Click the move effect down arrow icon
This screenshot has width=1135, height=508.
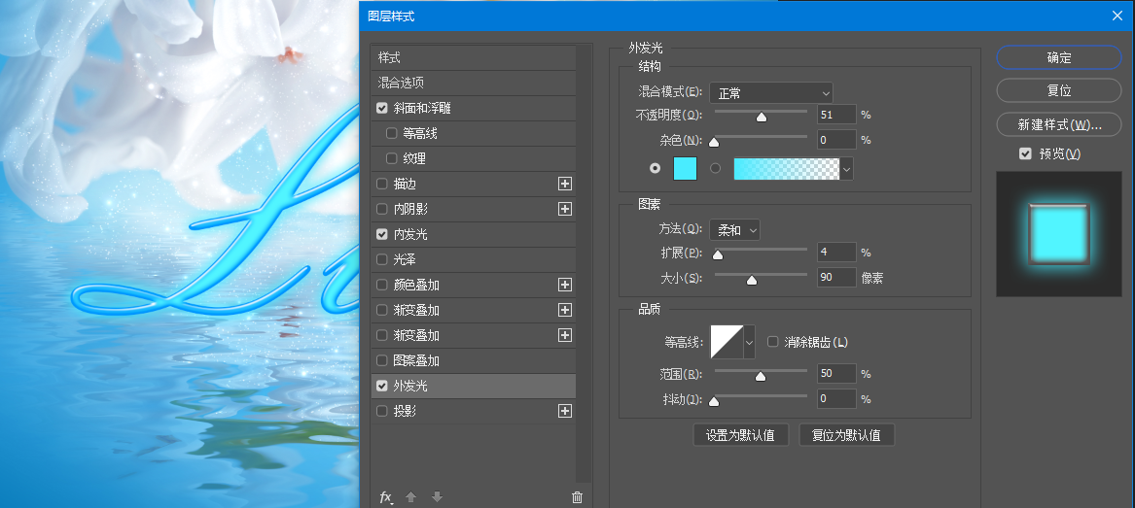(436, 497)
